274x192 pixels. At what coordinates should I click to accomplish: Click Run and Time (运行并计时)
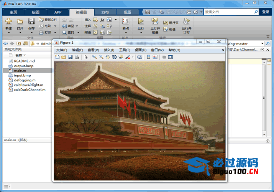click(187, 26)
